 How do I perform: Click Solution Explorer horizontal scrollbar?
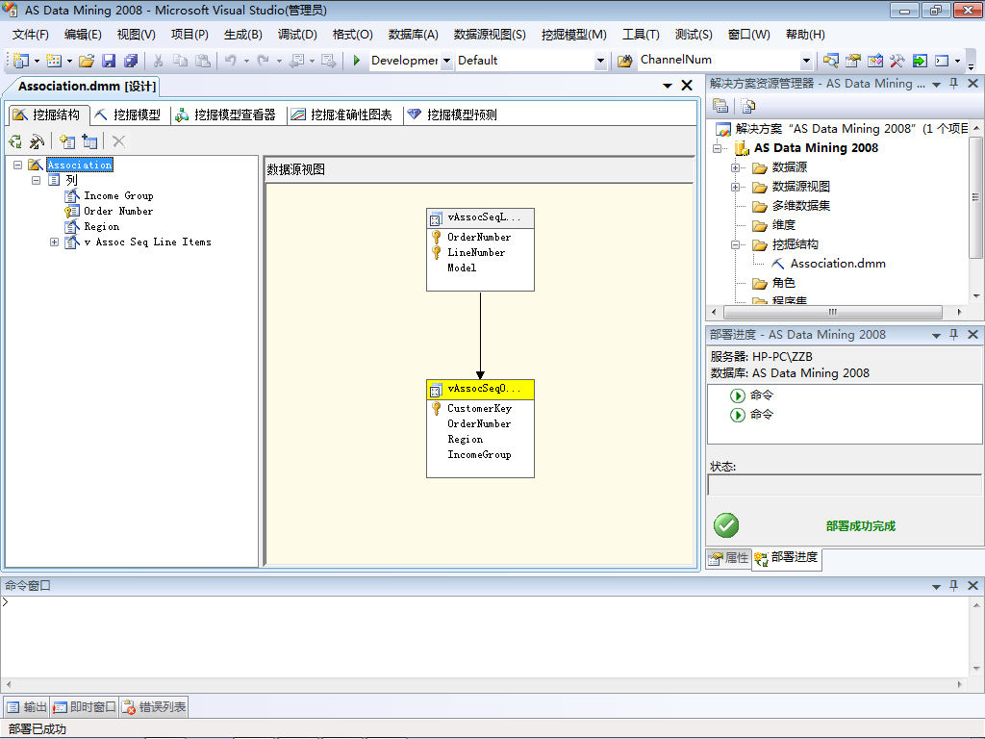pos(833,313)
